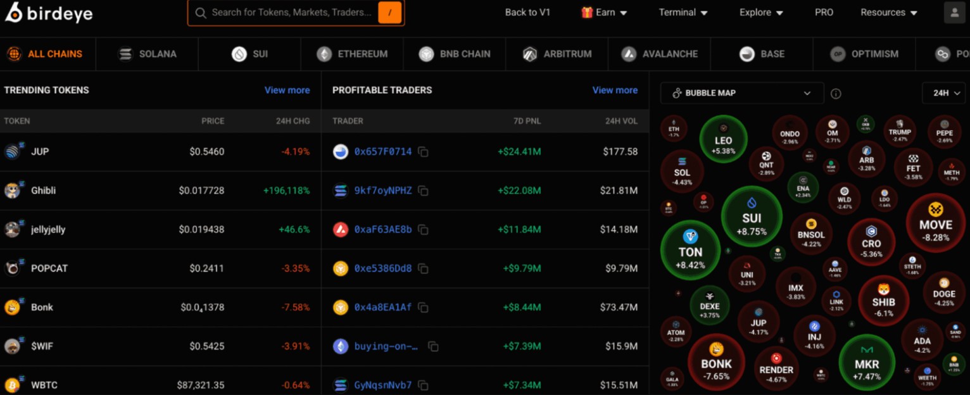Open Back to V1 link

(x=527, y=12)
